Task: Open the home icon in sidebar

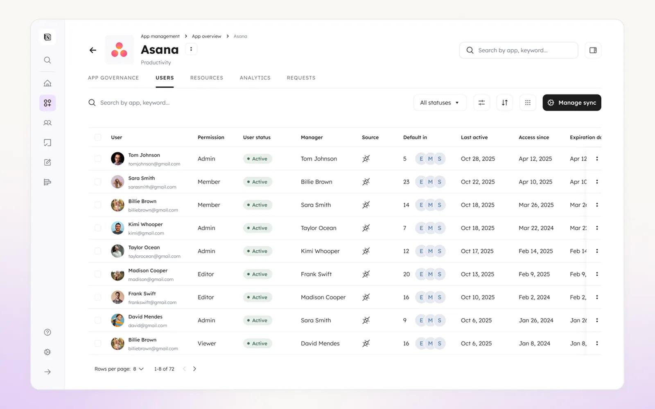Action: (x=47, y=83)
